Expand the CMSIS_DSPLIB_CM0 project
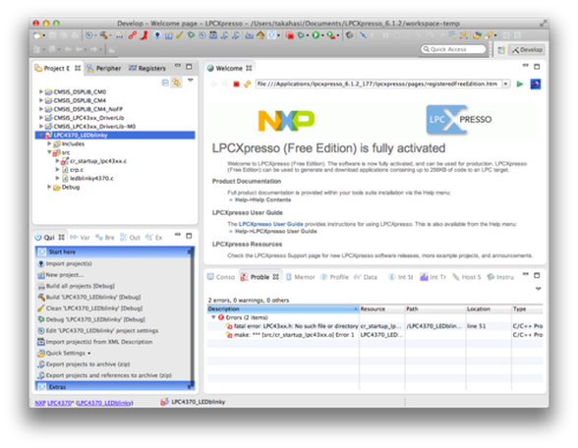The image size is (578, 448). tap(41, 91)
